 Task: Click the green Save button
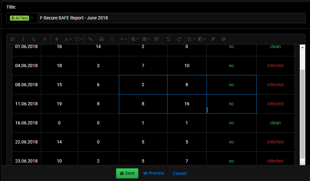click(x=127, y=173)
